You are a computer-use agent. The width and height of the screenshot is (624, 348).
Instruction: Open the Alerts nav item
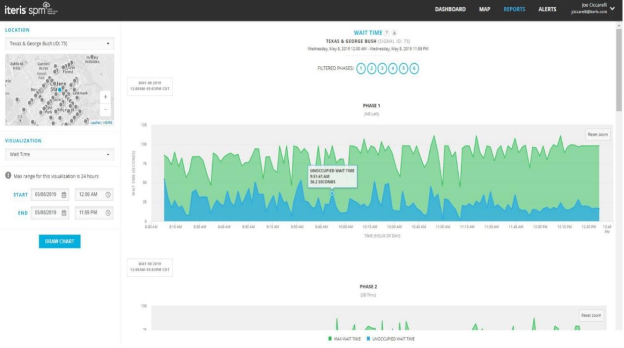click(x=547, y=9)
